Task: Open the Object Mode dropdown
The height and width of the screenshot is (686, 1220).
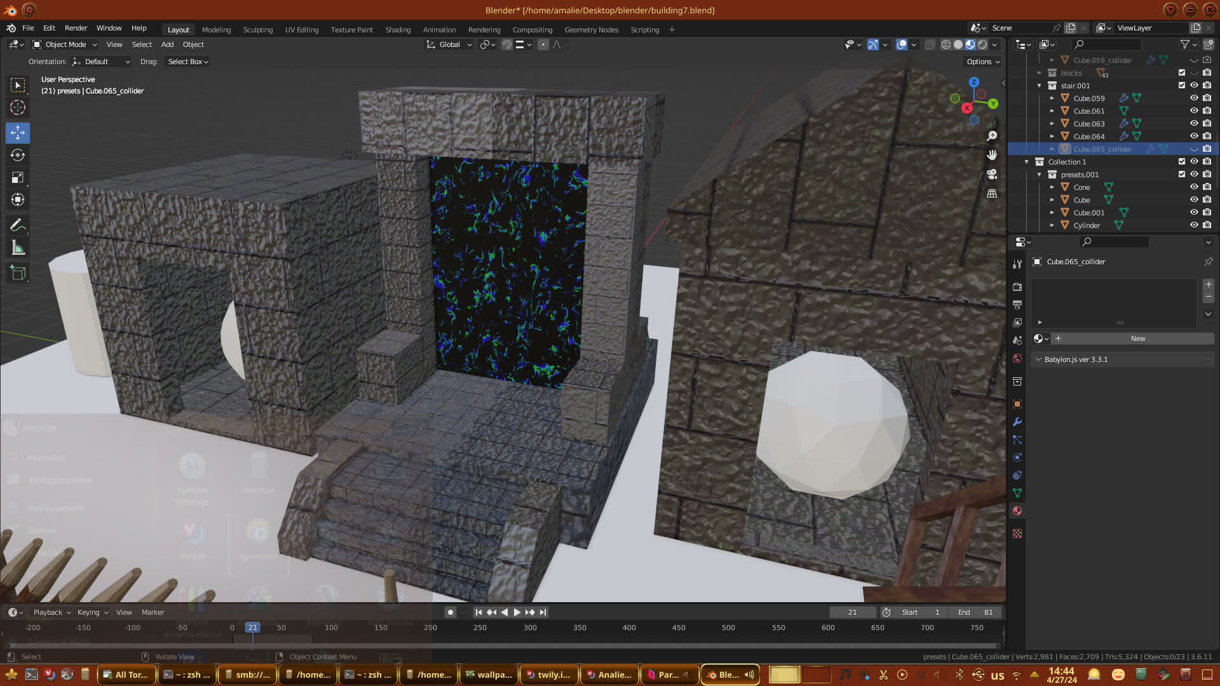Action: pyautogui.click(x=65, y=44)
